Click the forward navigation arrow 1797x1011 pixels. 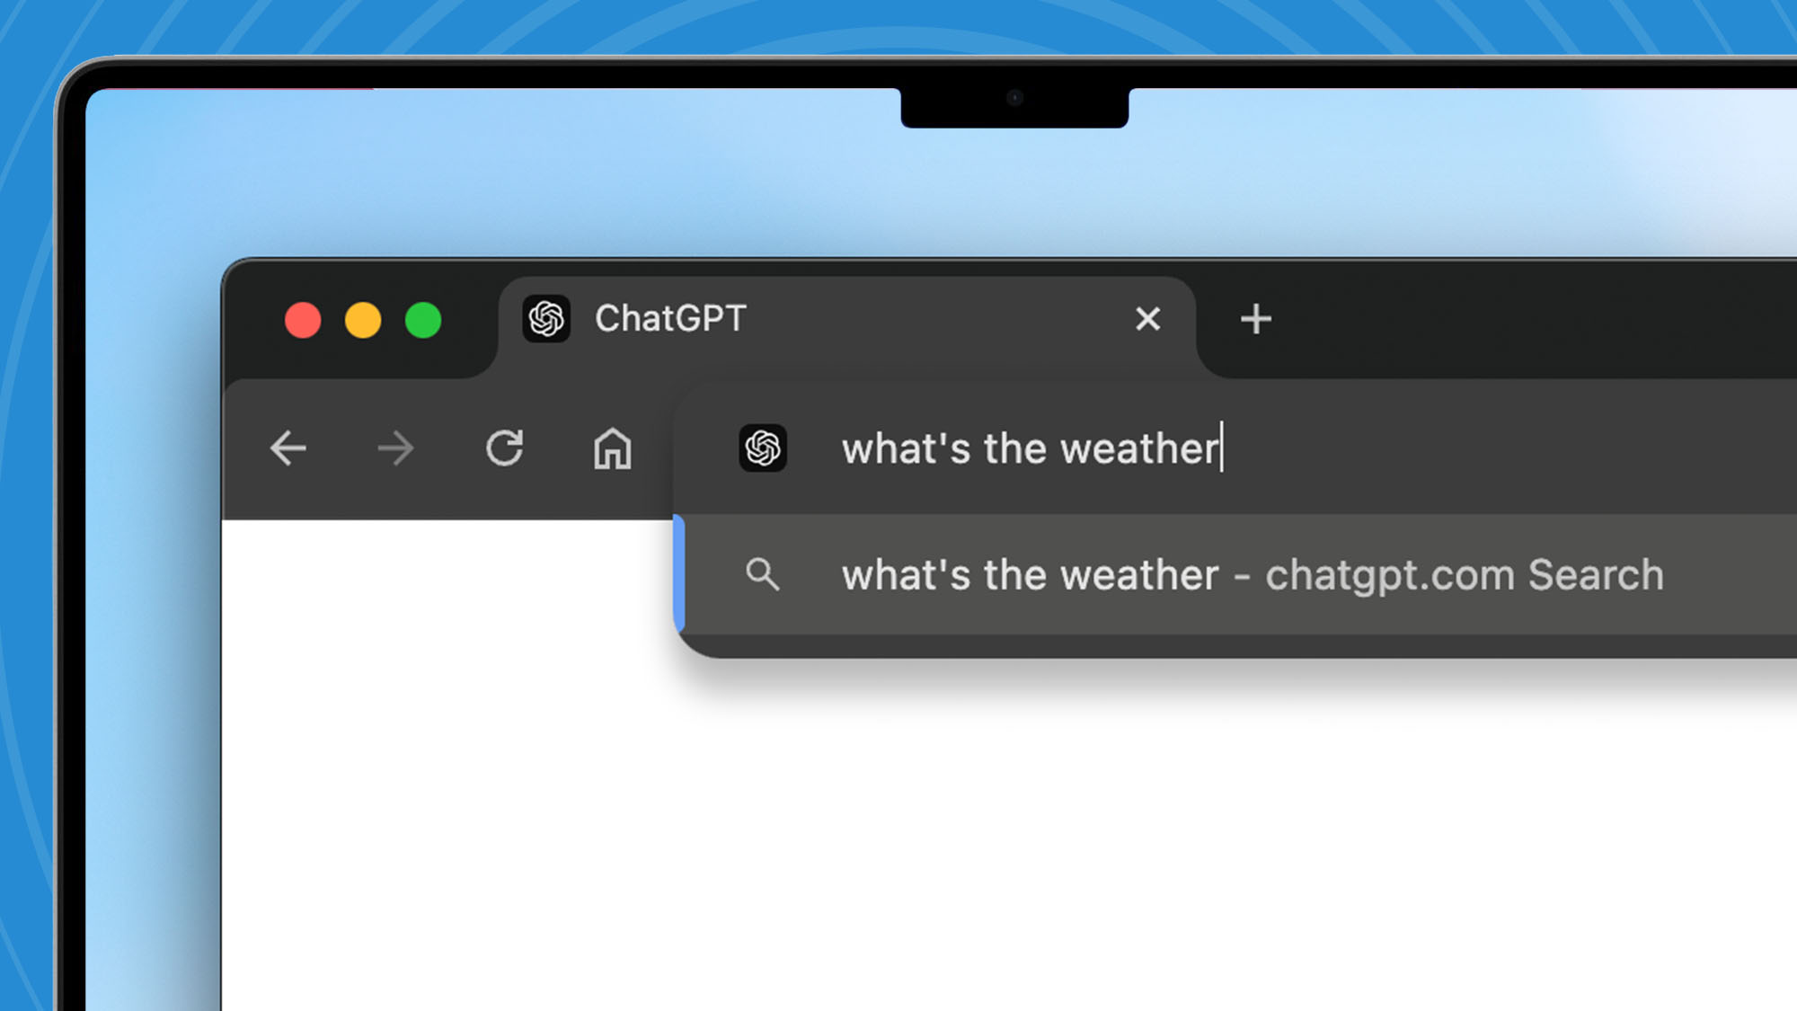click(395, 447)
